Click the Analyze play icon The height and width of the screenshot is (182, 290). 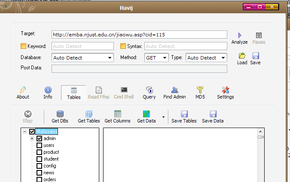click(x=240, y=35)
